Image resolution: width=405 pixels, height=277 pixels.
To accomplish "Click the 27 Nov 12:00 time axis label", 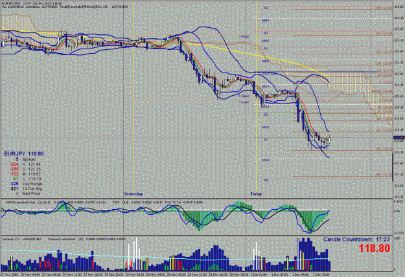I will (73, 274).
